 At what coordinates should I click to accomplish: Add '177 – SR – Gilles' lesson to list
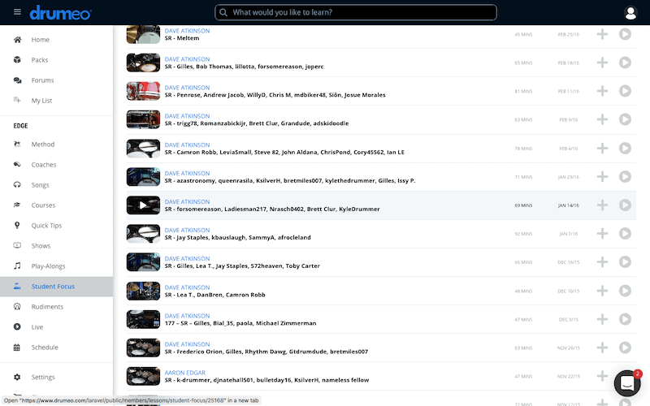point(602,319)
